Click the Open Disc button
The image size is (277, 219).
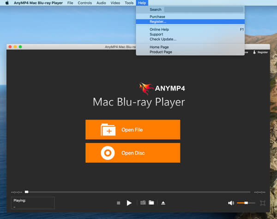click(x=132, y=152)
